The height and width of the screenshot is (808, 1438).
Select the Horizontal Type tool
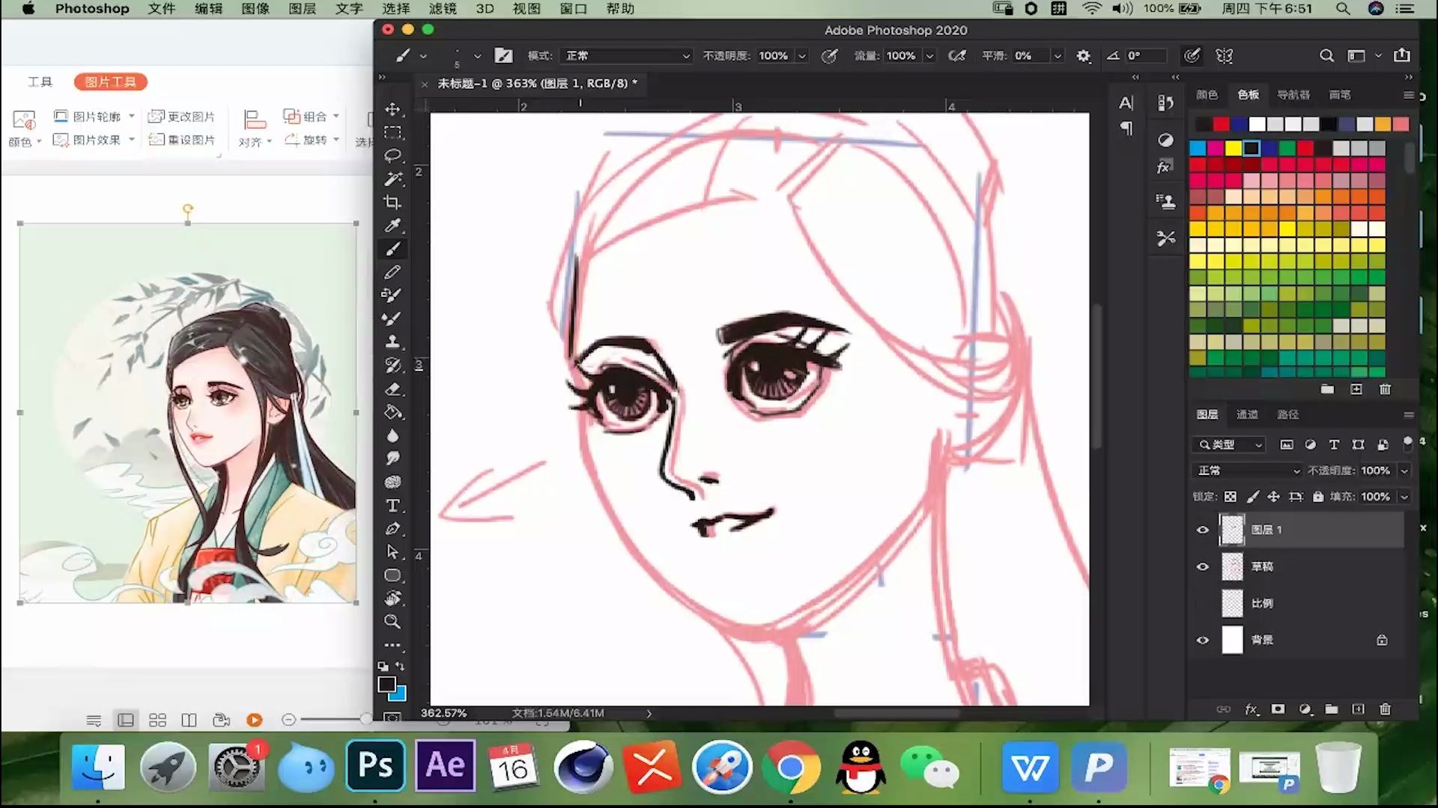tap(392, 506)
